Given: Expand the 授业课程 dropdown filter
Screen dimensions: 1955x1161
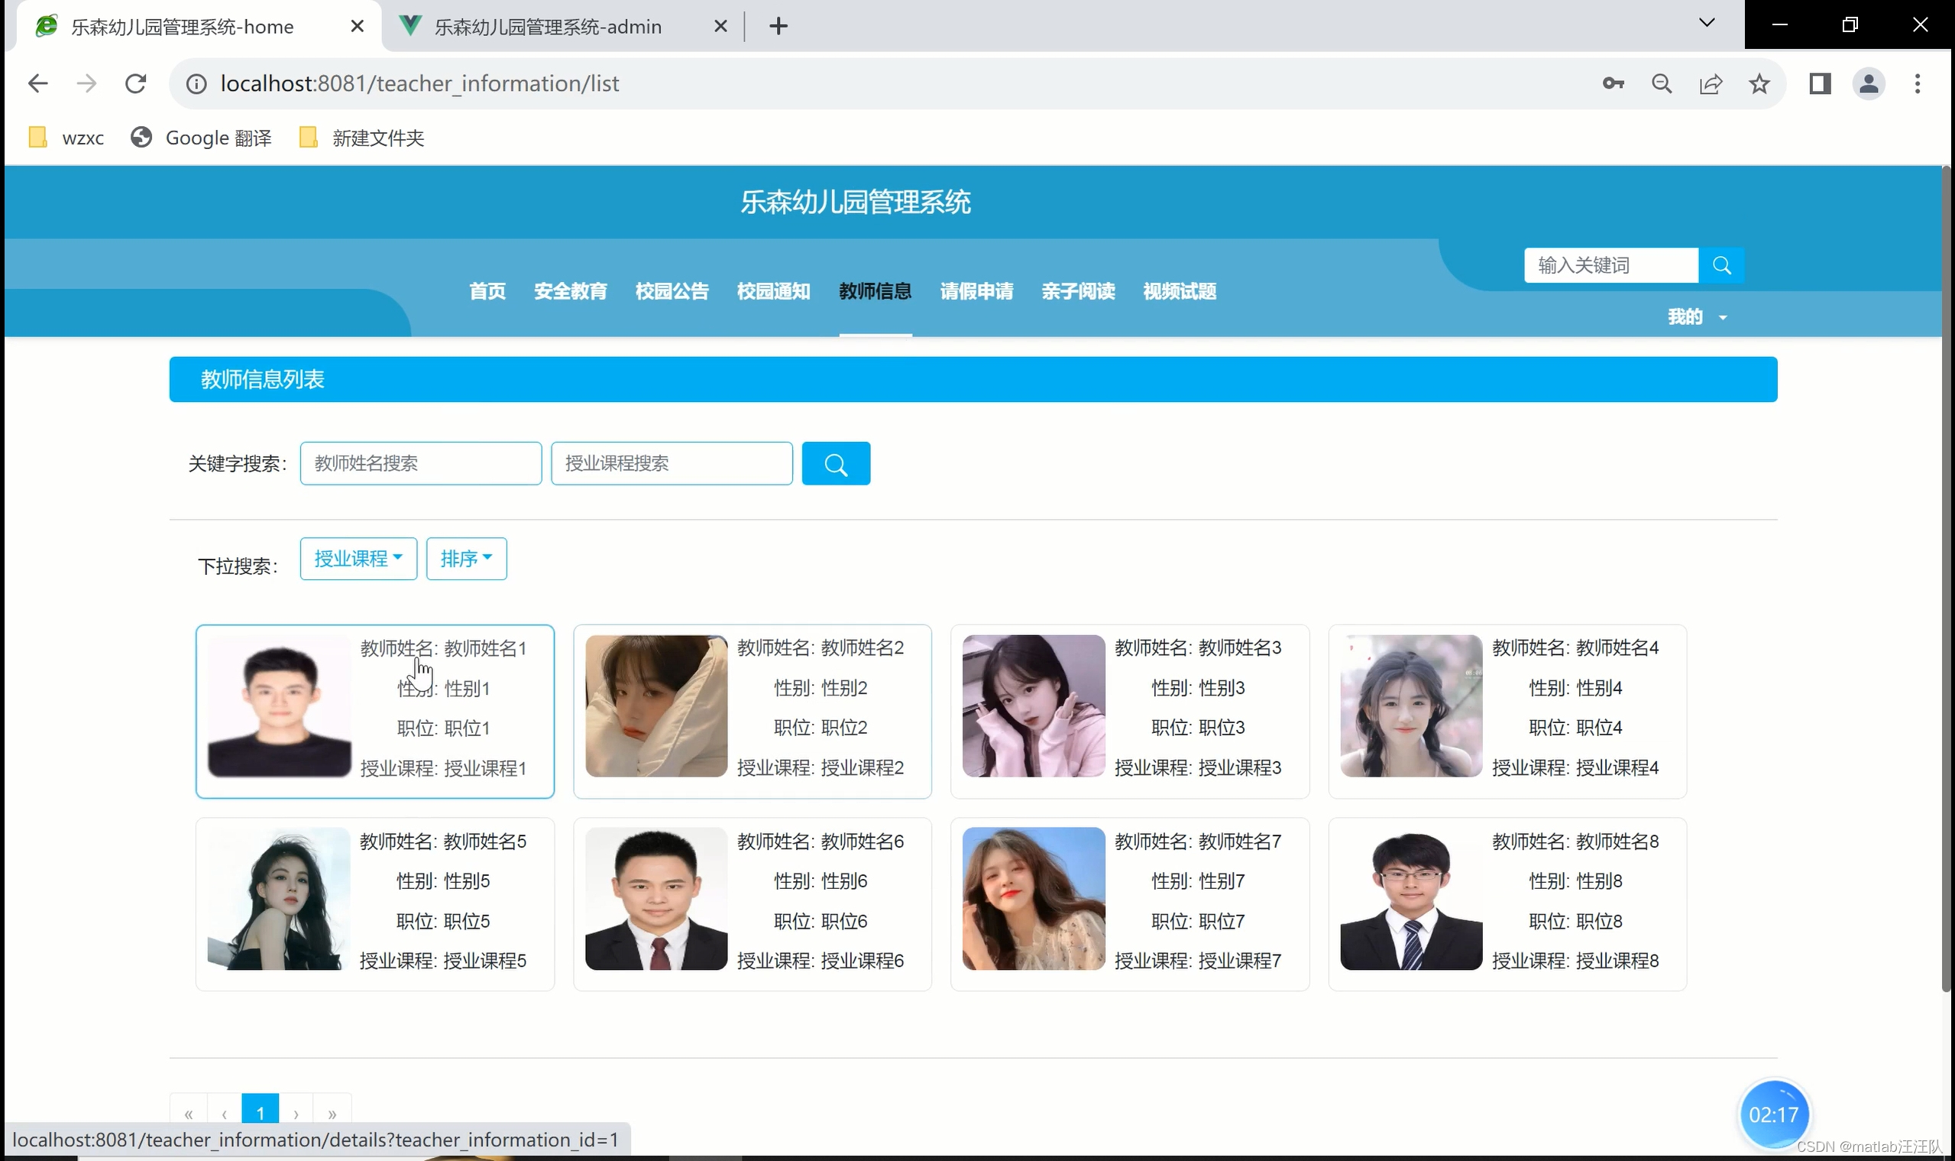Looking at the screenshot, I should [x=358, y=559].
